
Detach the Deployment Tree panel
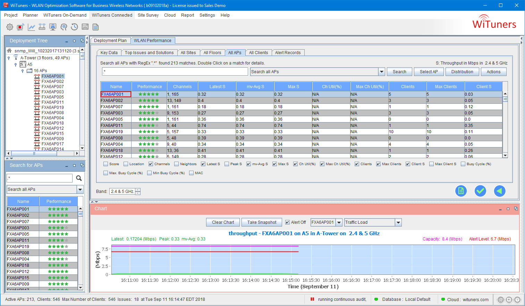[82, 41]
